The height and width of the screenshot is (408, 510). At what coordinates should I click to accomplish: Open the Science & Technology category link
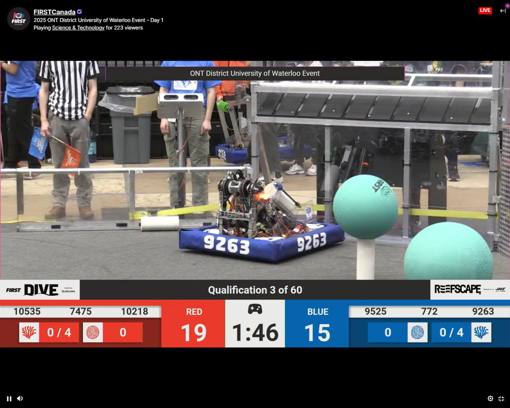pyautogui.click(x=78, y=28)
